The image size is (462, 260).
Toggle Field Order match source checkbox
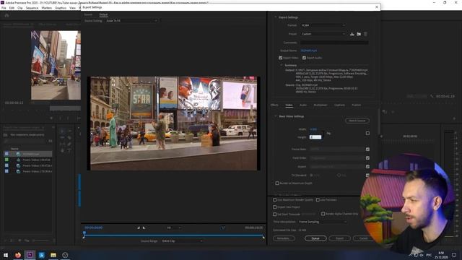pyautogui.click(x=367, y=158)
